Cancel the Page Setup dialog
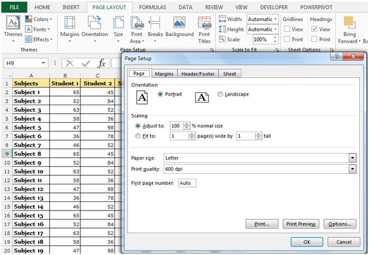 (344, 242)
